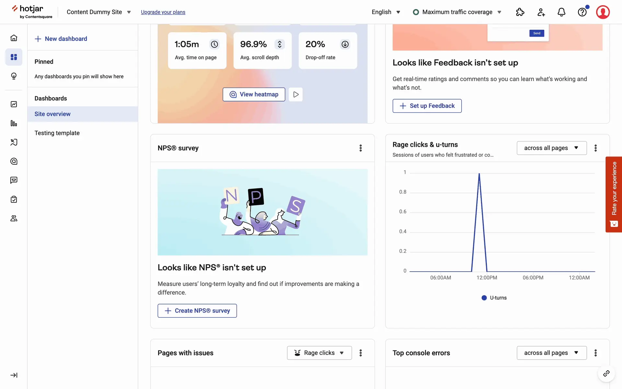The image size is (622, 389).
Task: Click the invite user icon
Action: (x=541, y=12)
